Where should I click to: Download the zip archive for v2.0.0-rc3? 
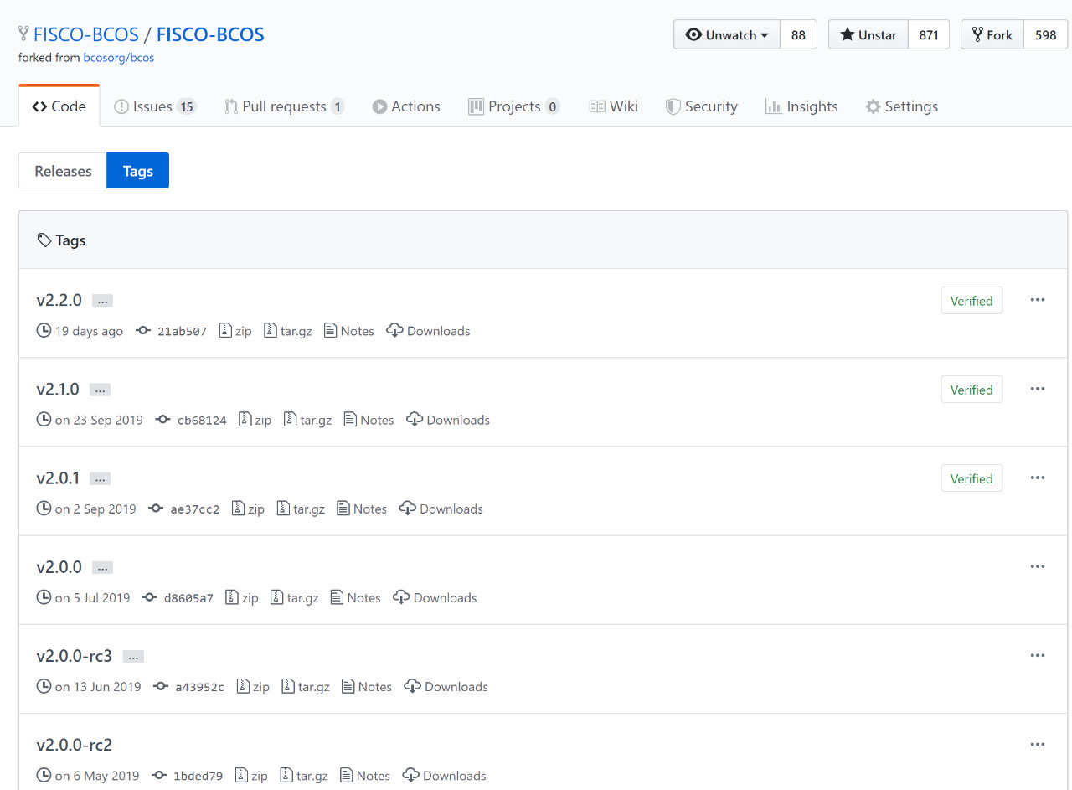[253, 687]
